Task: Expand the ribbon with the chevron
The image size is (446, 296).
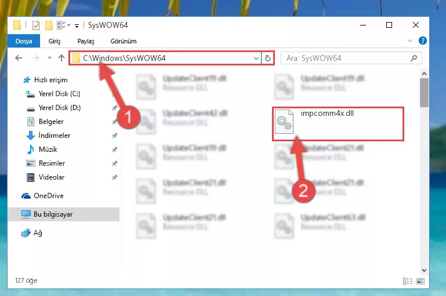Action: click(x=410, y=41)
